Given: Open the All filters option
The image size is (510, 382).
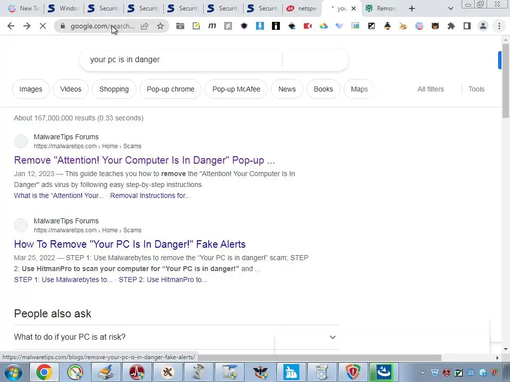Looking at the screenshot, I should pos(430,89).
